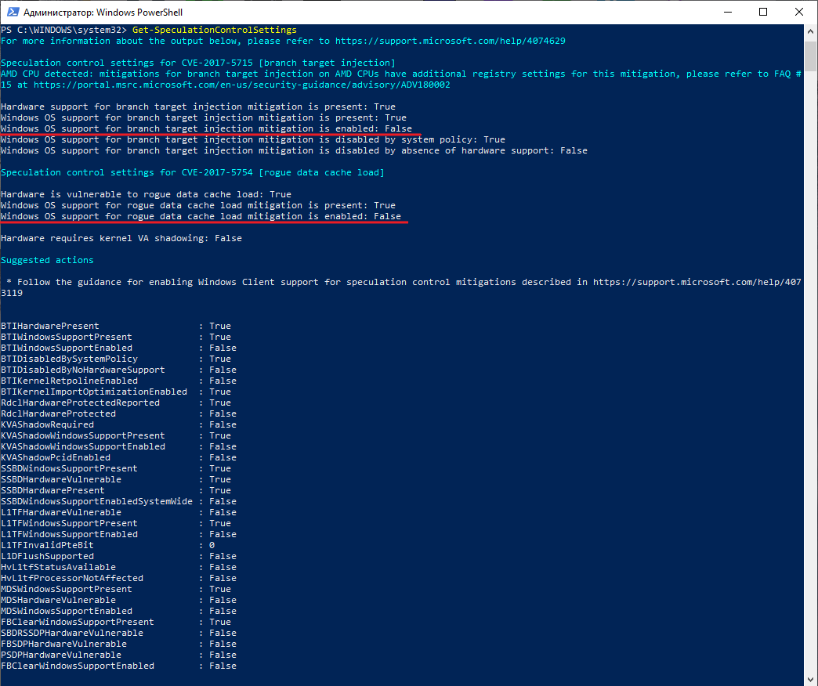The width and height of the screenshot is (818, 686).
Task: Click underlined 'branch target injection mitigation is enabled: False'
Action: pos(207,128)
